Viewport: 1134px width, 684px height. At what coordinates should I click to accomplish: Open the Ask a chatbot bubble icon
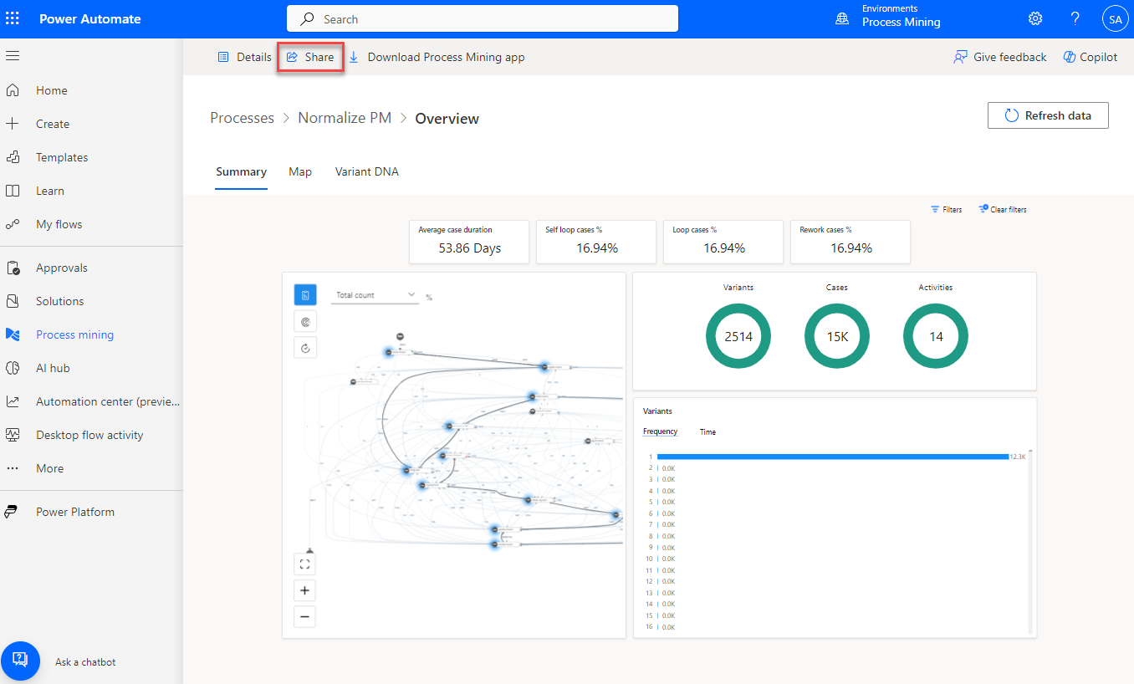point(20,661)
